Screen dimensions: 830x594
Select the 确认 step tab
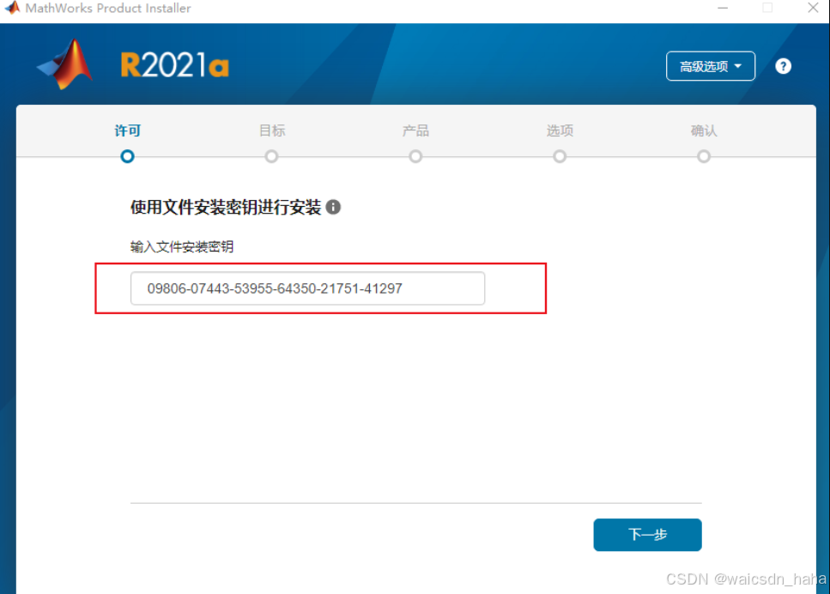[x=704, y=130]
